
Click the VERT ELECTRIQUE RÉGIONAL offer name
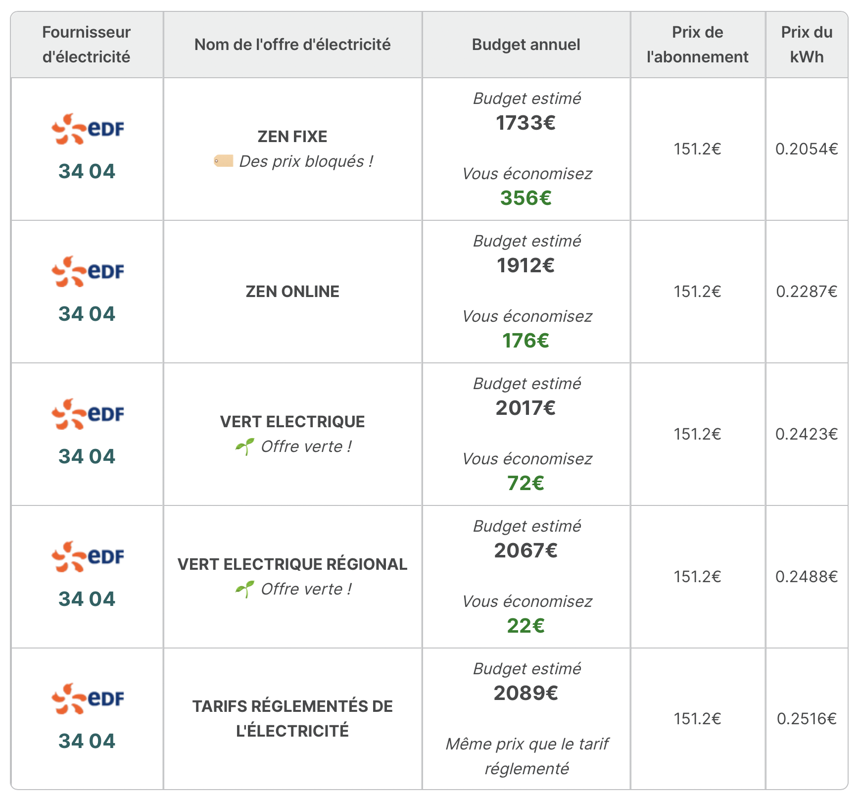click(292, 564)
